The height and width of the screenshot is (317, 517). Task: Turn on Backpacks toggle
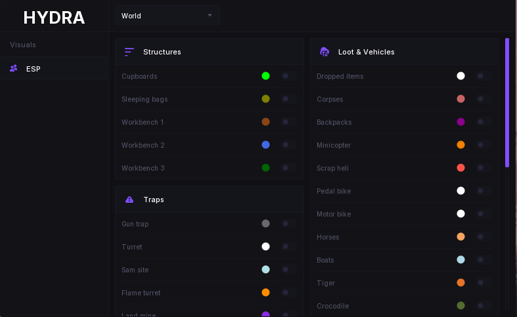coord(483,122)
